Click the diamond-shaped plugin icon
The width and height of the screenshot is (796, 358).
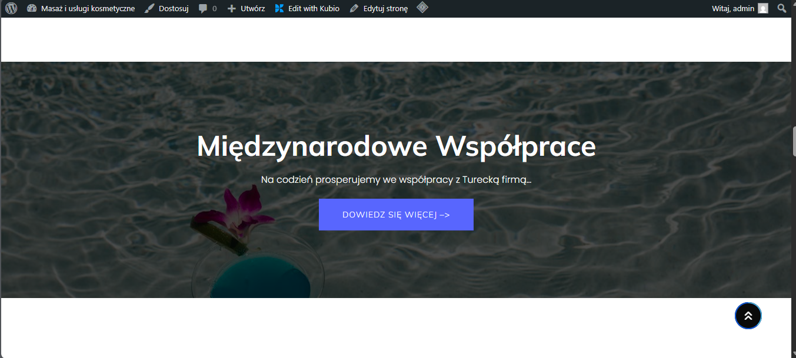(x=422, y=8)
